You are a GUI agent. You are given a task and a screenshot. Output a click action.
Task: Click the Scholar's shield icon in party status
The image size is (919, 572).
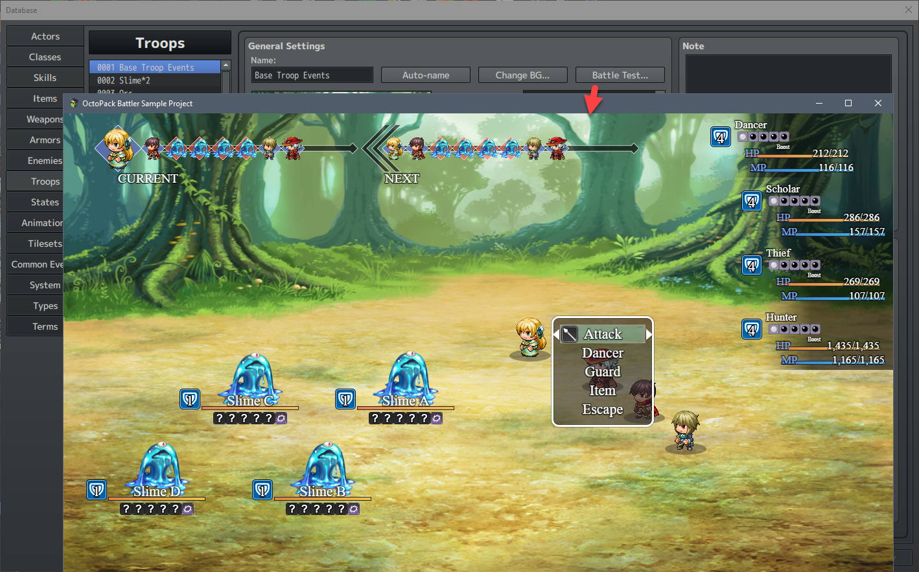click(752, 201)
